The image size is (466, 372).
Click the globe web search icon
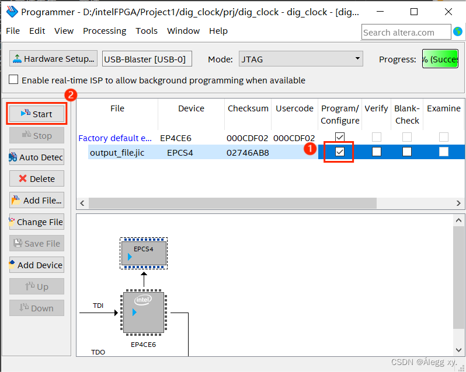tap(458, 31)
